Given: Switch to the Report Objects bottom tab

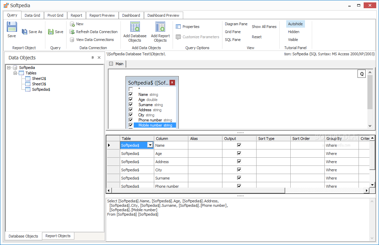Looking at the screenshot, I should [58, 236].
